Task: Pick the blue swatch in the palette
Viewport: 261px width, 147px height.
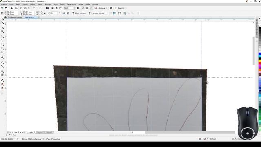Action: [259, 54]
